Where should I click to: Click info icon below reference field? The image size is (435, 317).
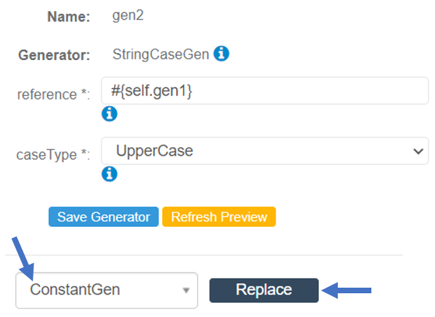(x=109, y=114)
